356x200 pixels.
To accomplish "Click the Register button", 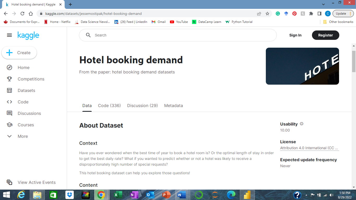I will coord(325,35).
